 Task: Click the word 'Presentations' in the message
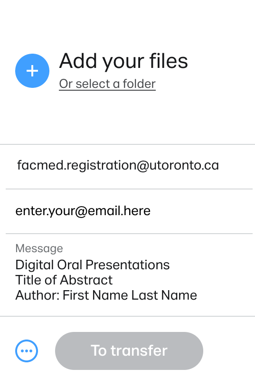click(127, 265)
